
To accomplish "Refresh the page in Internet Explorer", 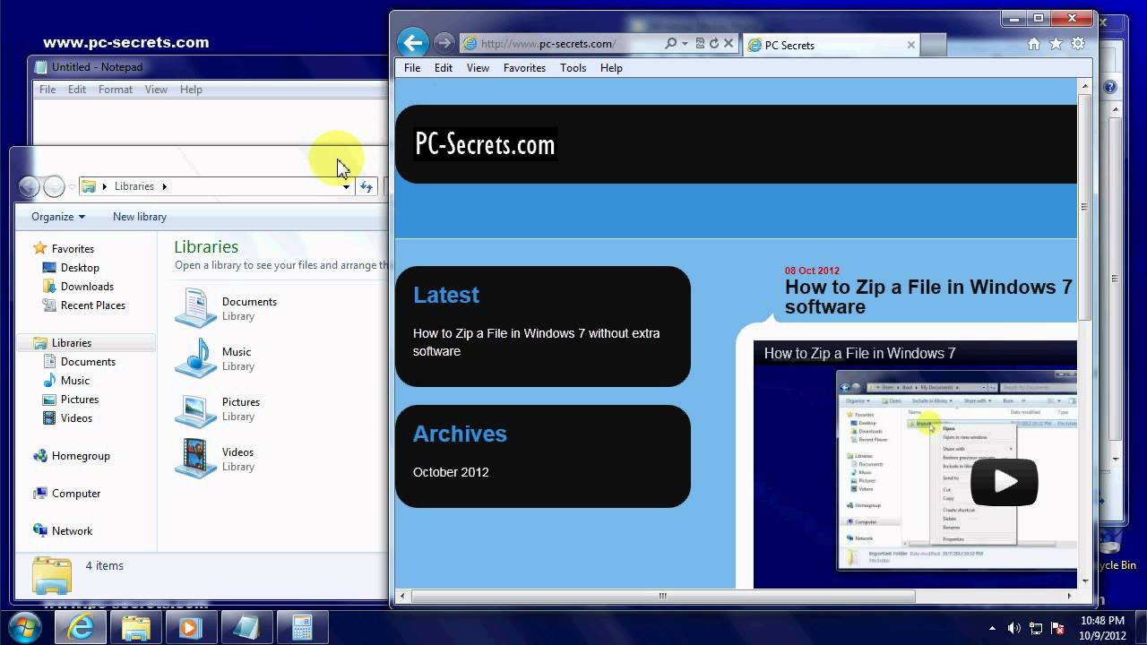I will [x=714, y=43].
